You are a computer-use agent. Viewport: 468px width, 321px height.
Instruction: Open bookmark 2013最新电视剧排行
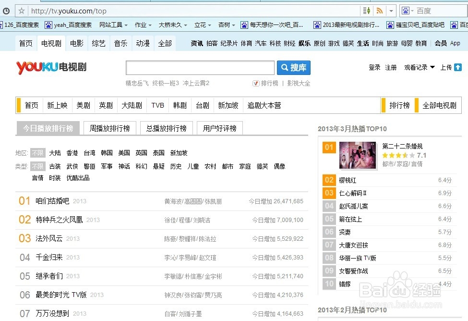coord(347,25)
